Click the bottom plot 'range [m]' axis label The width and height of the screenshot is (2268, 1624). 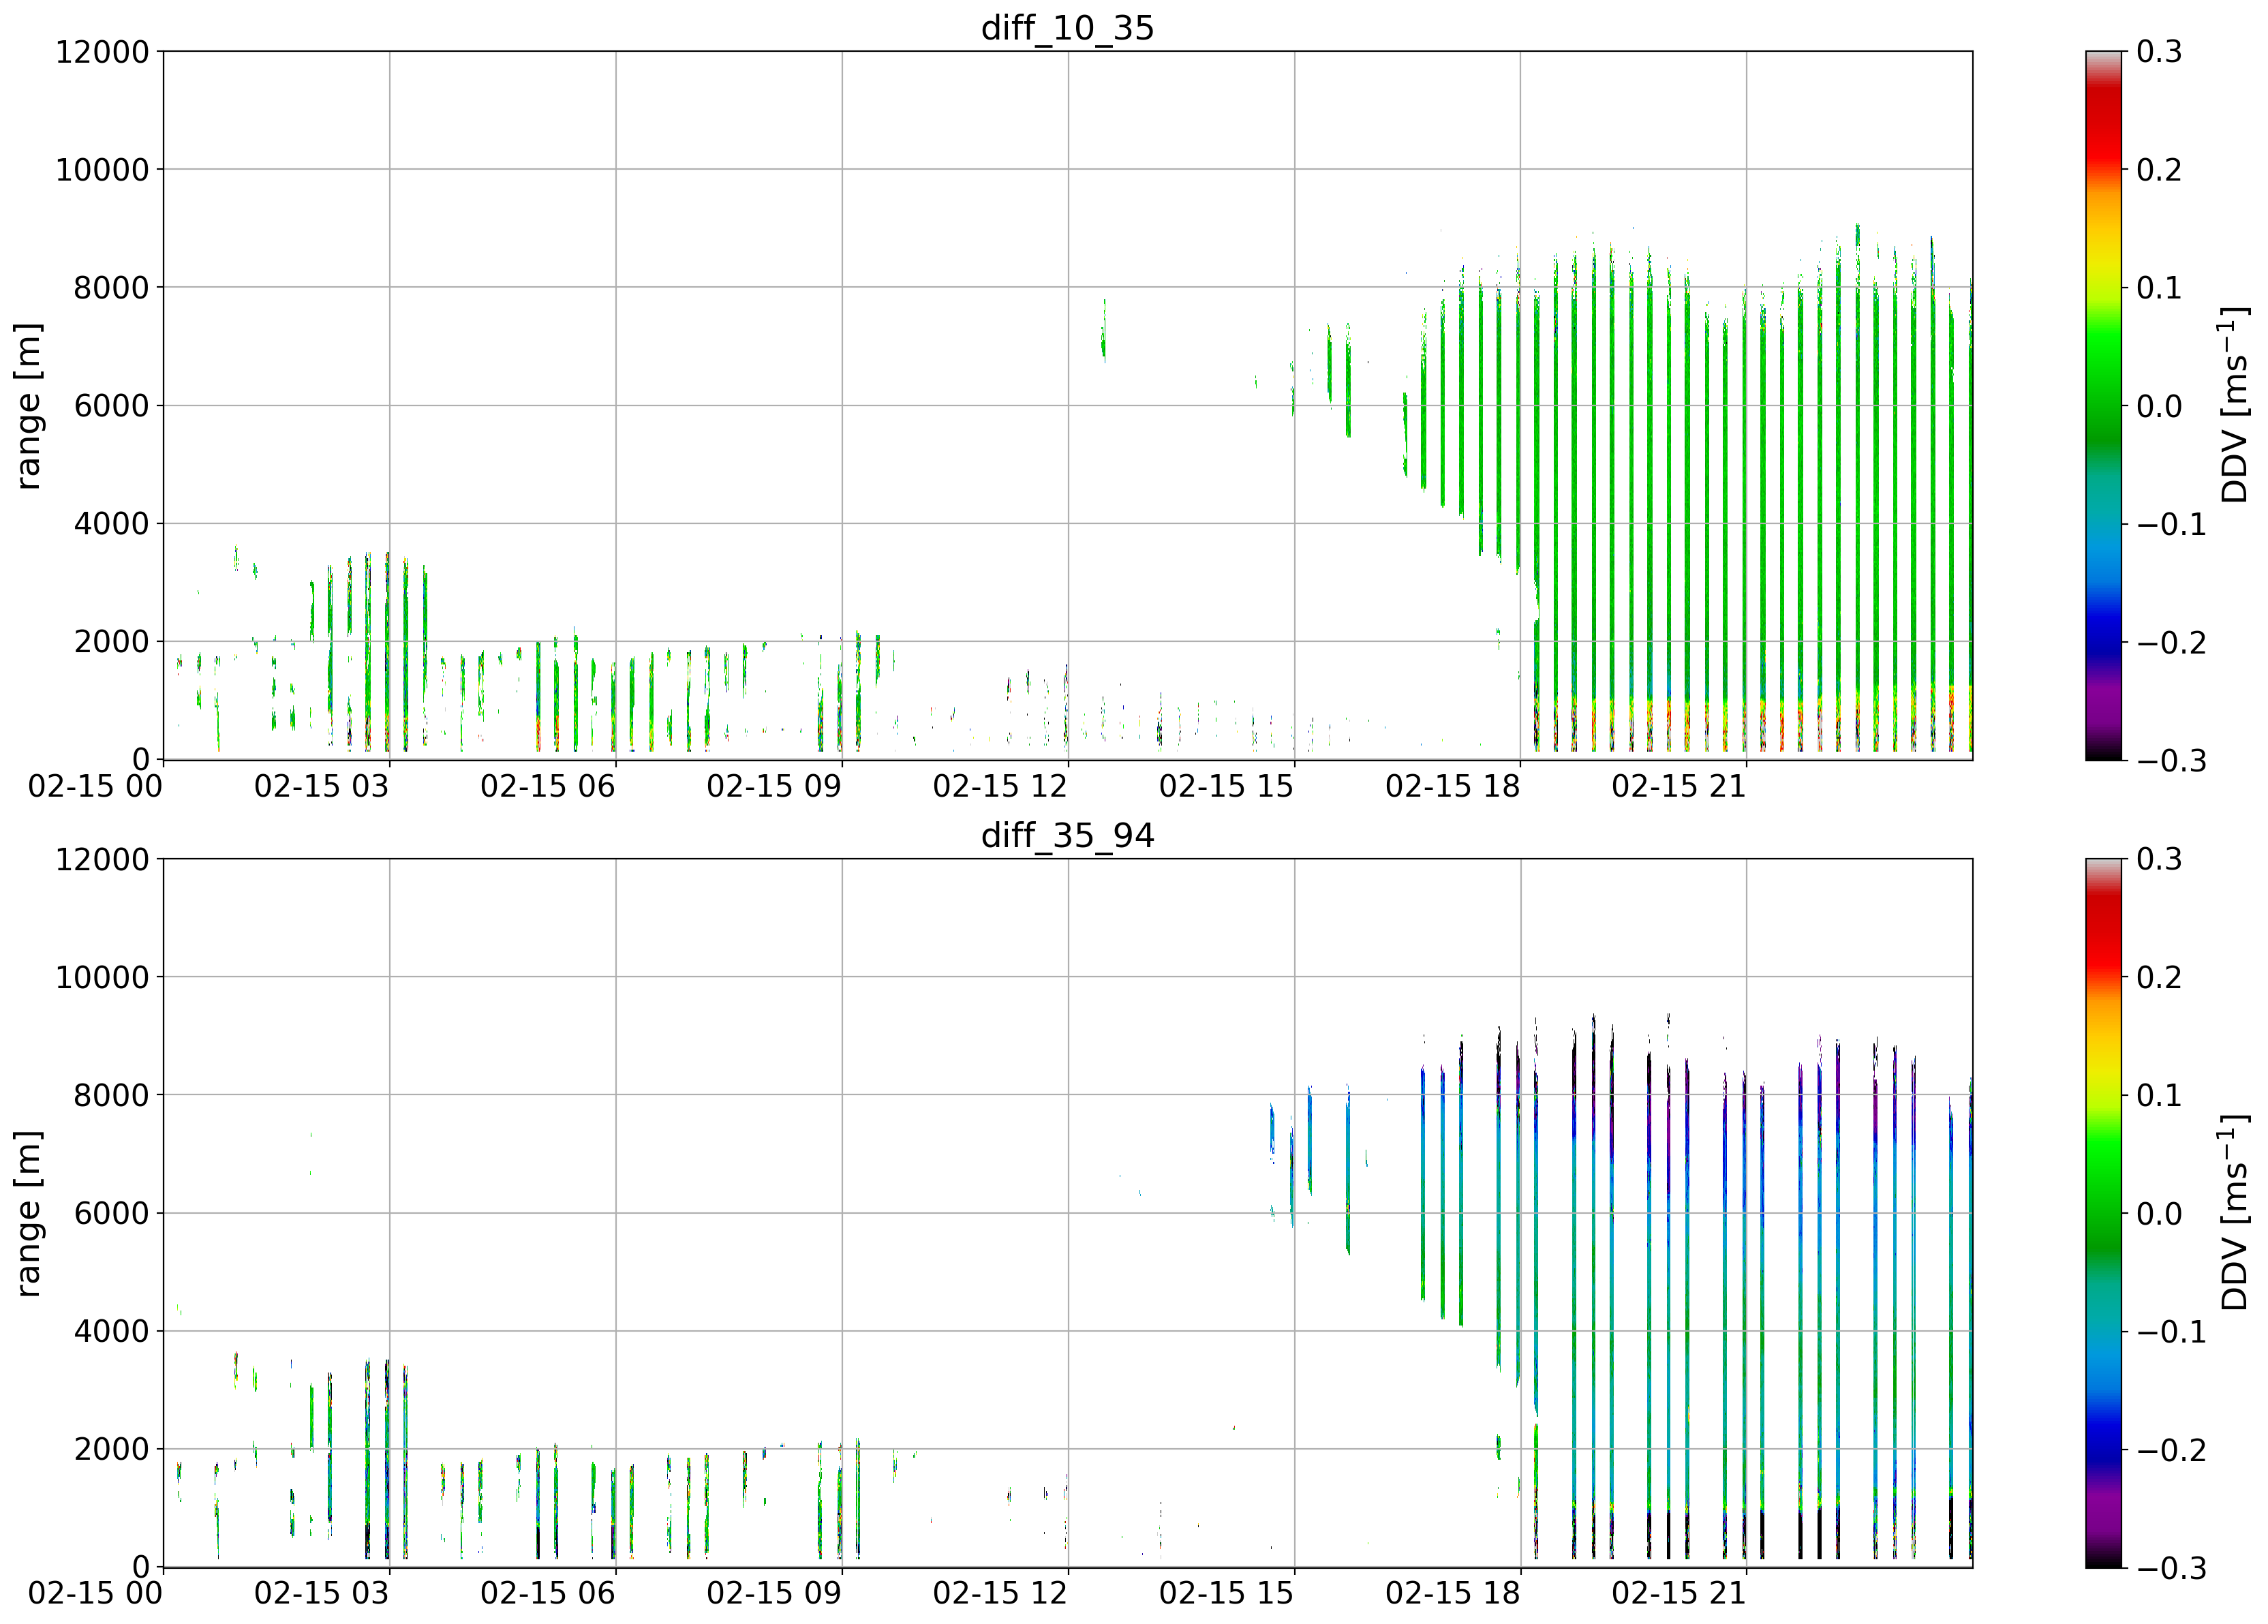[29, 1213]
